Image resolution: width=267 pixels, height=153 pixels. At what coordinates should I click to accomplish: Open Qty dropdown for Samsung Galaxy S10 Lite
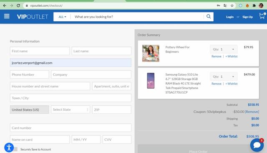[224, 76]
